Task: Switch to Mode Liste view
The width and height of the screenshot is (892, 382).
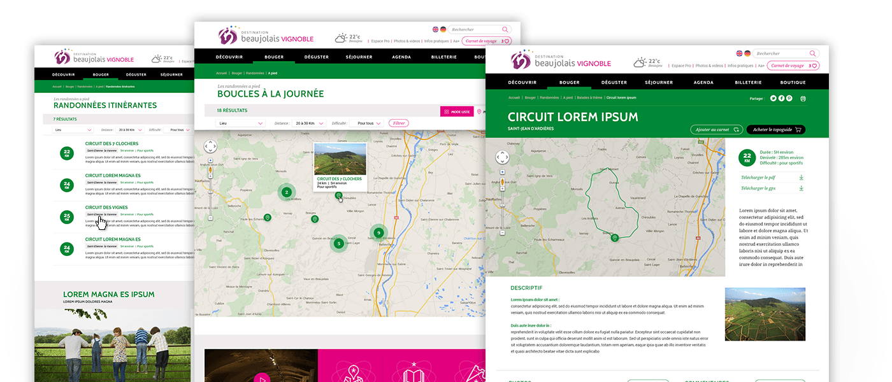Action: point(456,111)
